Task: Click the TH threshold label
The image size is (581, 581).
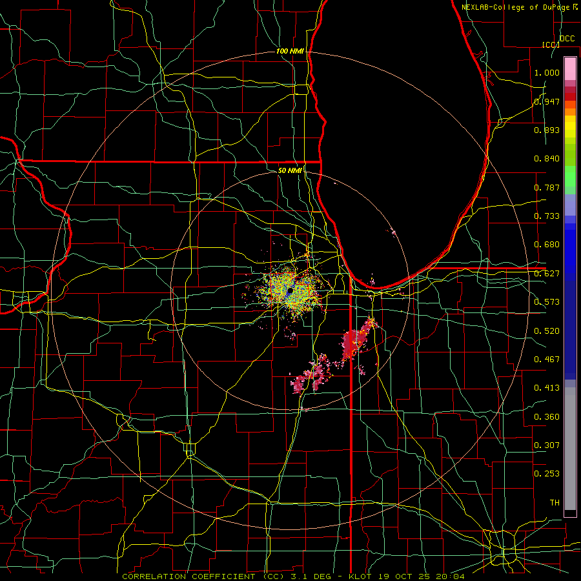Action: coord(555,503)
